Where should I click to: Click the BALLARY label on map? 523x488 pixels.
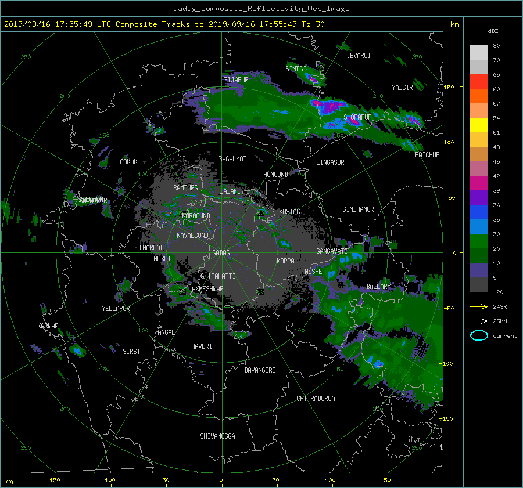coord(378,287)
